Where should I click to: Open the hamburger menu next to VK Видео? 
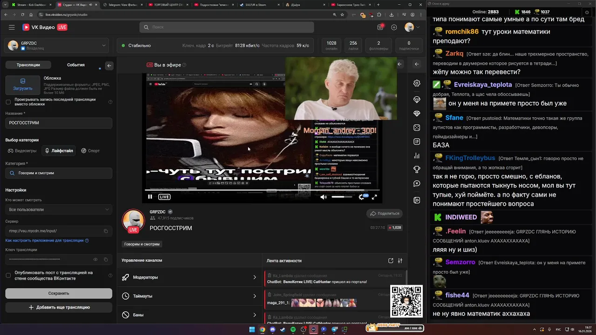coord(12,27)
